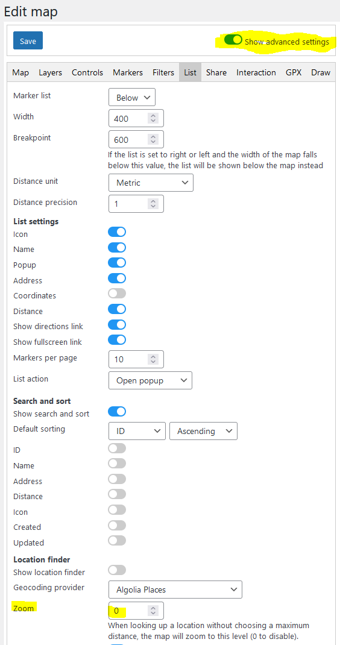Select the GPX tab
The image size is (340, 645).
[x=294, y=72]
